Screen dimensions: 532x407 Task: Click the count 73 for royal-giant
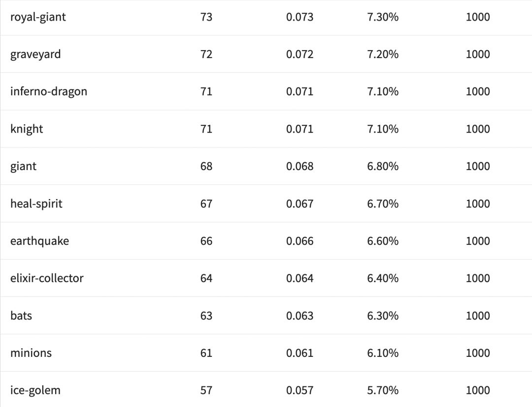[206, 17]
